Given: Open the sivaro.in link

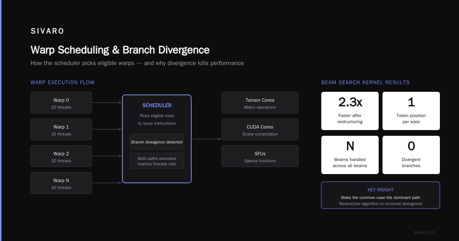Looking at the screenshot, I should (424, 232).
